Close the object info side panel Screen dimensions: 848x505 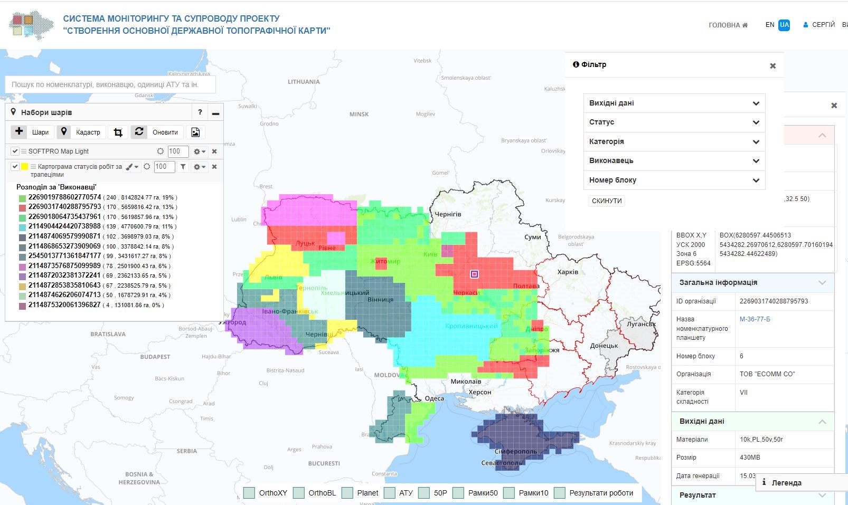834,106
